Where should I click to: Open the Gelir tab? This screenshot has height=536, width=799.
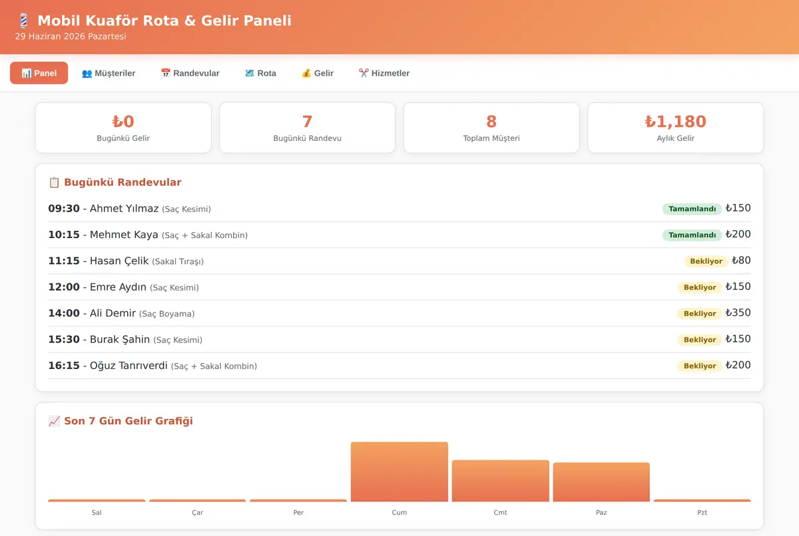point(318,73)
